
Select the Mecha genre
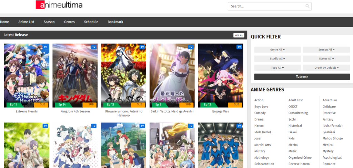tap(293, 145)
